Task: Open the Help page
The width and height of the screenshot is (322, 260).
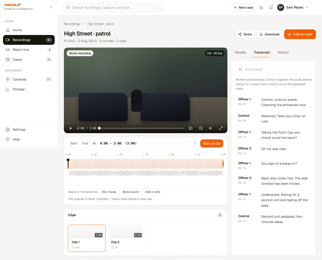Action: click(x=29, y=139)
